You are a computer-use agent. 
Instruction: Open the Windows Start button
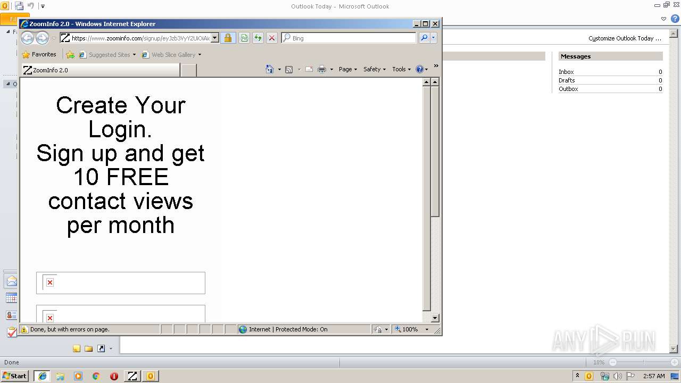14,376
